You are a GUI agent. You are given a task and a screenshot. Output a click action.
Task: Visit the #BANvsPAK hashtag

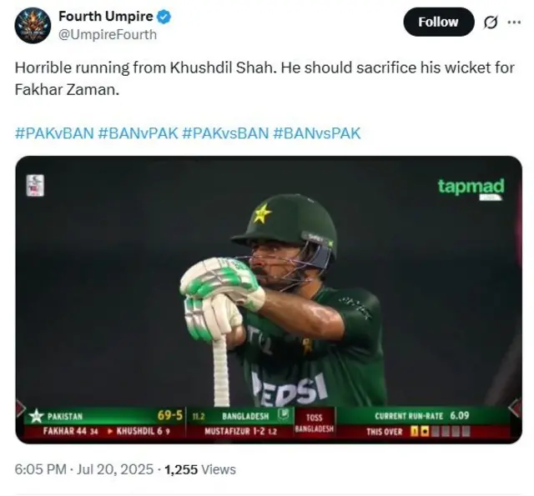point(316,133)
